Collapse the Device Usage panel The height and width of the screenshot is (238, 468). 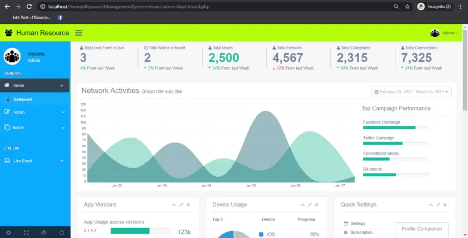[302, 205]
